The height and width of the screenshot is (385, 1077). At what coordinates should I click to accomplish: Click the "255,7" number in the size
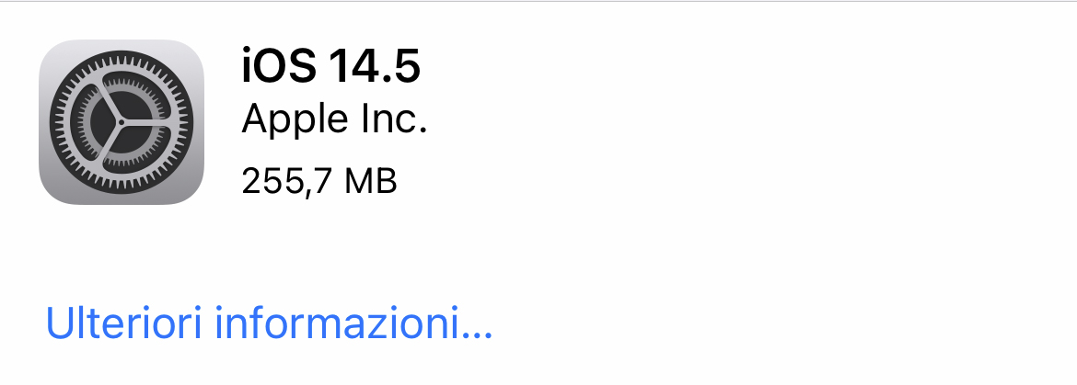(x=287, y=183)
